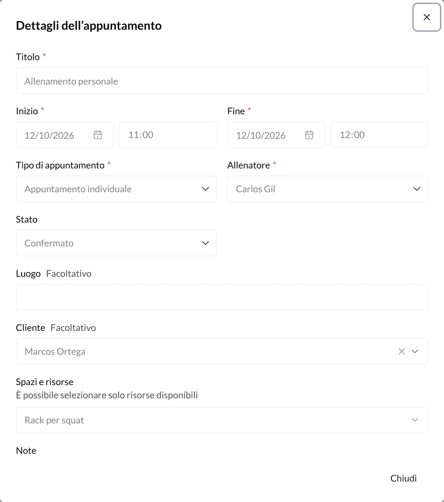This screenshot has width=444, height=502.
Task: Open the calendar picker for Fine date
Action: 309,135
